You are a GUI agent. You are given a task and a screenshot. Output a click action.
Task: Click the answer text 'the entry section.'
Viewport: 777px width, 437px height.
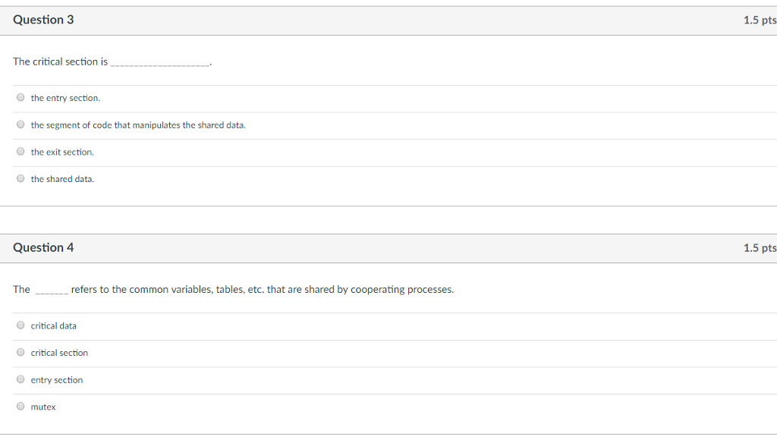[x=65, y=98]
